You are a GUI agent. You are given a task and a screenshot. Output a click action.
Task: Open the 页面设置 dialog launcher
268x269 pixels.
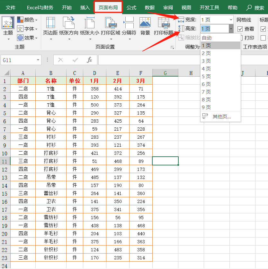point(172,48)
